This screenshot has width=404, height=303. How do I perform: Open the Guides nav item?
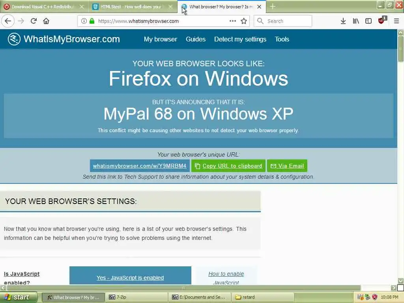tap(196, 39)
